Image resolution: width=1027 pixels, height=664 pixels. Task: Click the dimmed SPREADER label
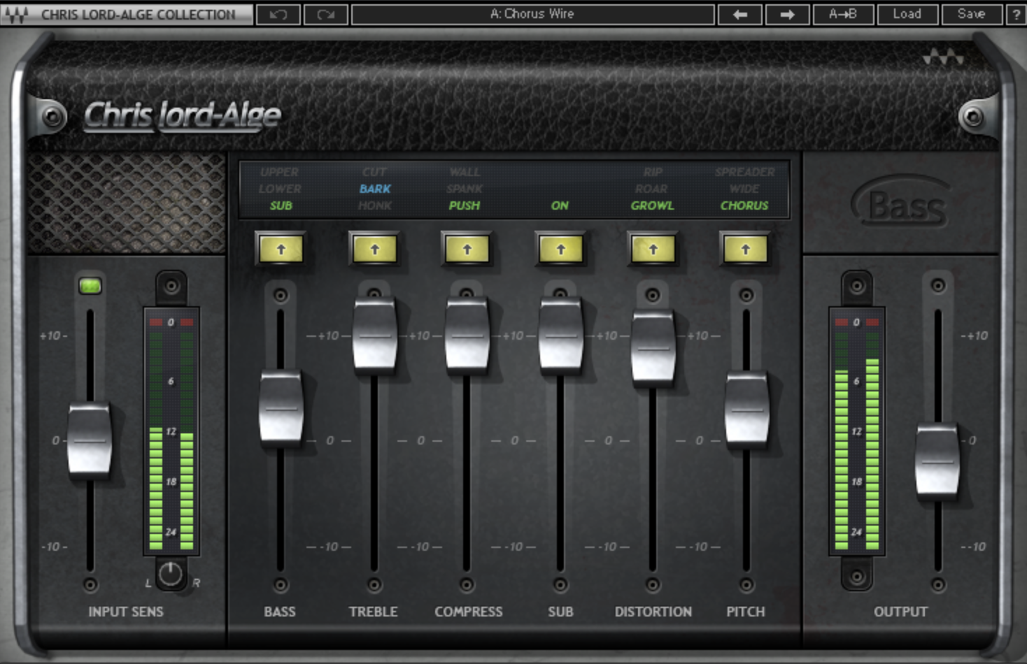tap(744, 172)
